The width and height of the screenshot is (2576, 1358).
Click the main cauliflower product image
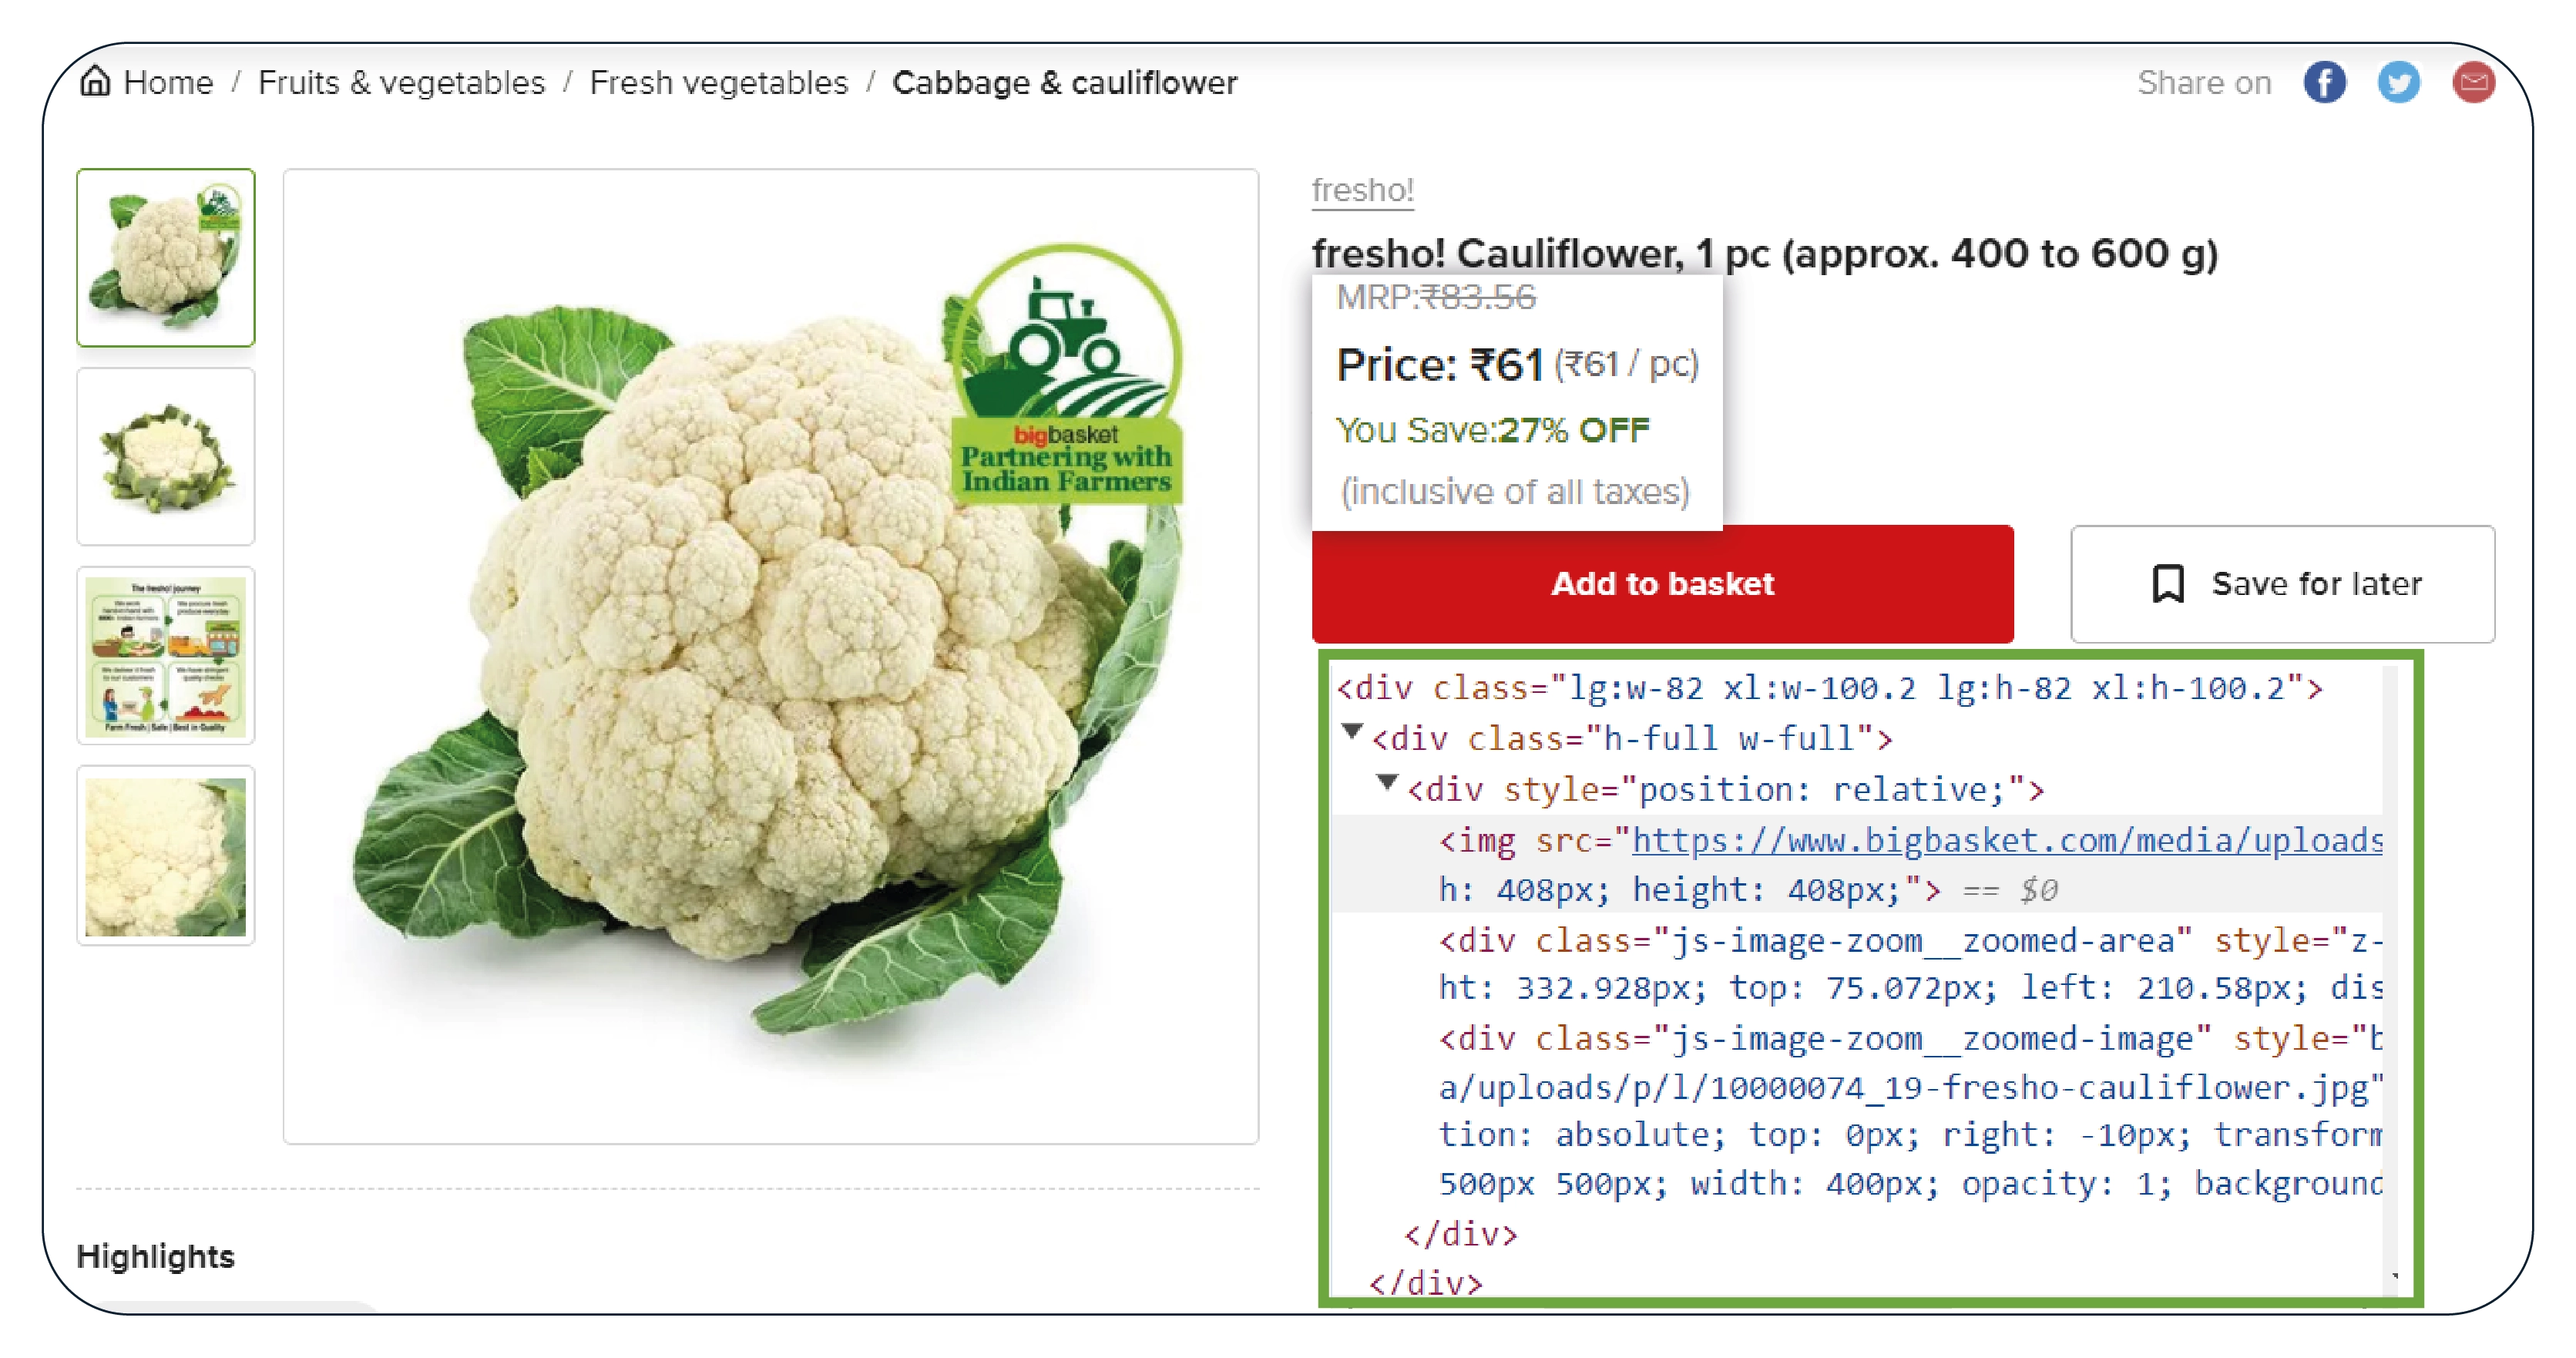tap(770, 656)
